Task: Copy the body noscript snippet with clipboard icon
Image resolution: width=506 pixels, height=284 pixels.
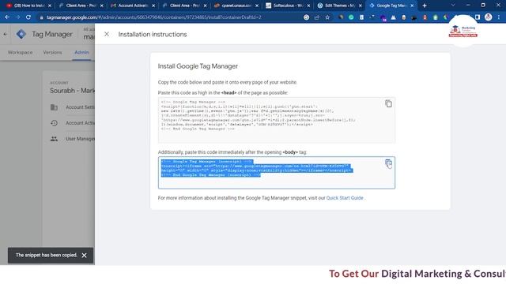Action: pos(388,163)
